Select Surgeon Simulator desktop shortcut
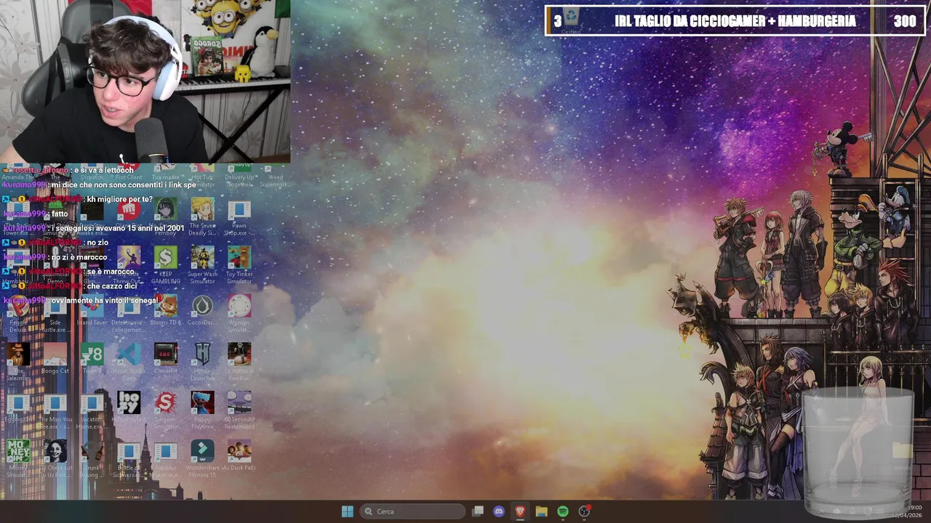 click(x=166, y=411)
